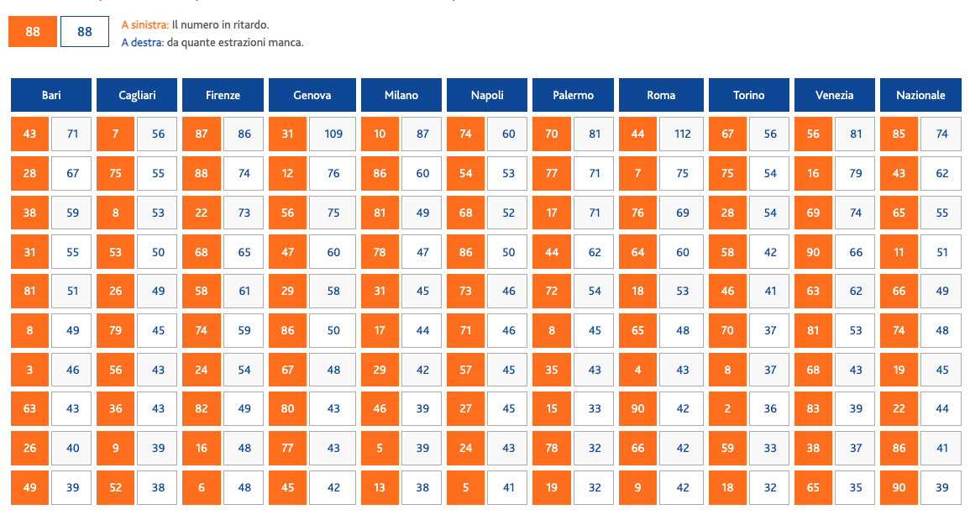The image size is (970, 515).
Task: Select the Milano wheel header
Action: [401, 95]
